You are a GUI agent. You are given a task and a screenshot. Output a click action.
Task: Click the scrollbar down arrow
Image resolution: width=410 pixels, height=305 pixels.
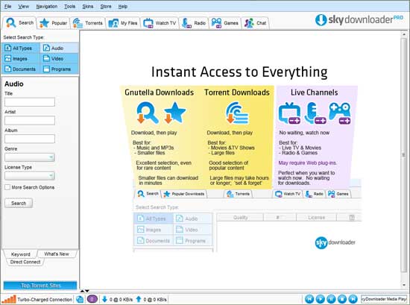(x=404, y=285)
